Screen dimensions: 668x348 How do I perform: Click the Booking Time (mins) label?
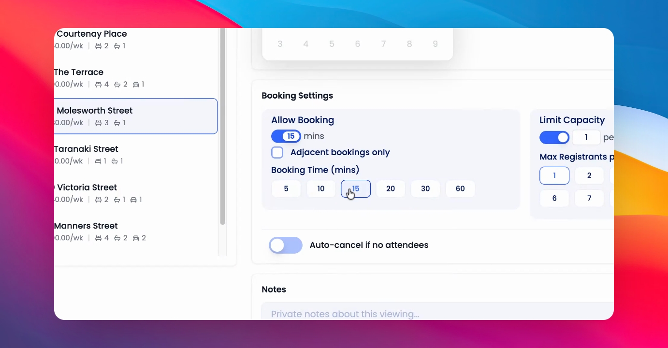[x=315, y=170]
